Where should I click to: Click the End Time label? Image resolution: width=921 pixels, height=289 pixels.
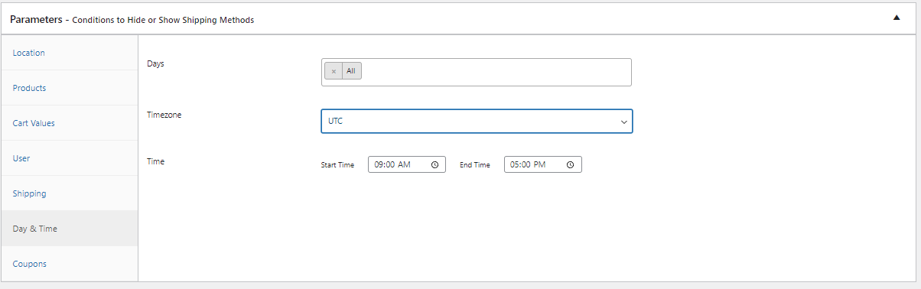pos(474,165)
